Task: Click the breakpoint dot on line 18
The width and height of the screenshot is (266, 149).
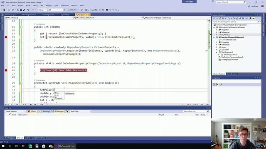Action: coord(6,37)
